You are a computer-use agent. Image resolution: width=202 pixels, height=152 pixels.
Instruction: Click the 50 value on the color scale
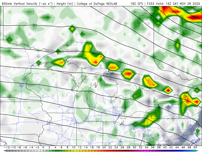coord(195,147)
